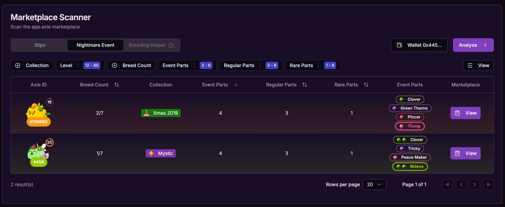Click the 1/7 breed count cell
The height and width of the screenshot is (207, 505).
[99, 153]
